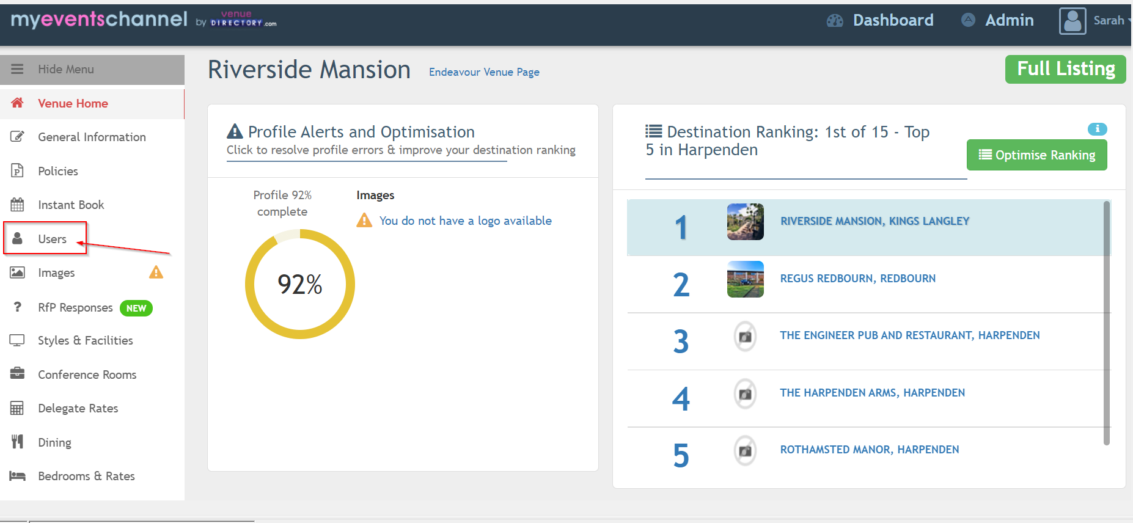Click the 'Images' alert section heading

(x=375, y=196)
